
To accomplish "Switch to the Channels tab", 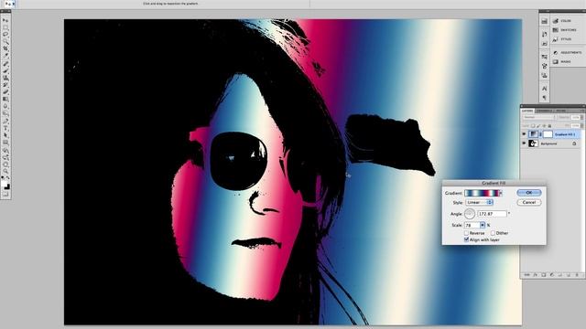I will coord(544,111).
